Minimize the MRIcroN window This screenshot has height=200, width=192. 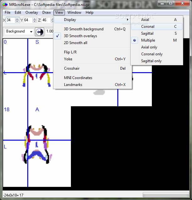(162, 3)
